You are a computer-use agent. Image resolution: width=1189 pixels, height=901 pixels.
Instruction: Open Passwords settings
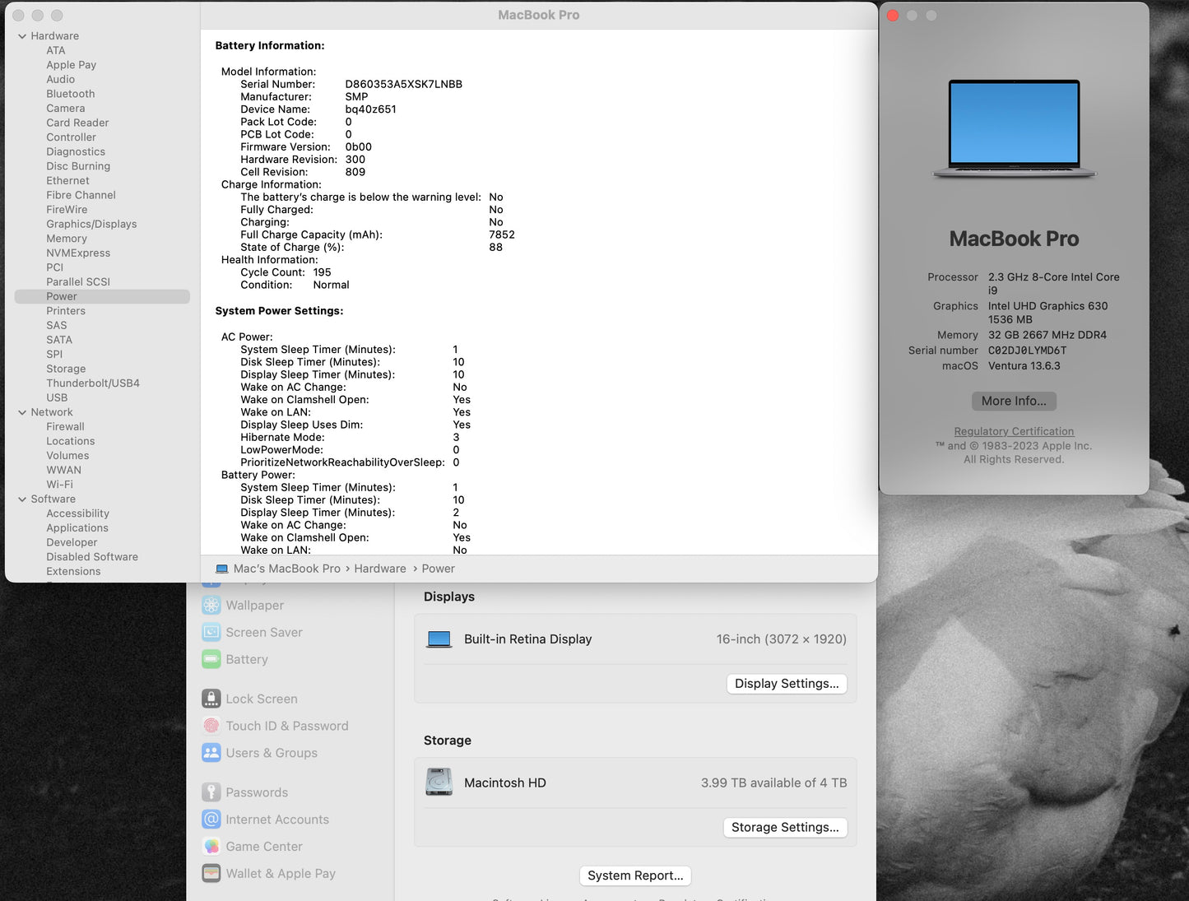[x=256, y=792]
